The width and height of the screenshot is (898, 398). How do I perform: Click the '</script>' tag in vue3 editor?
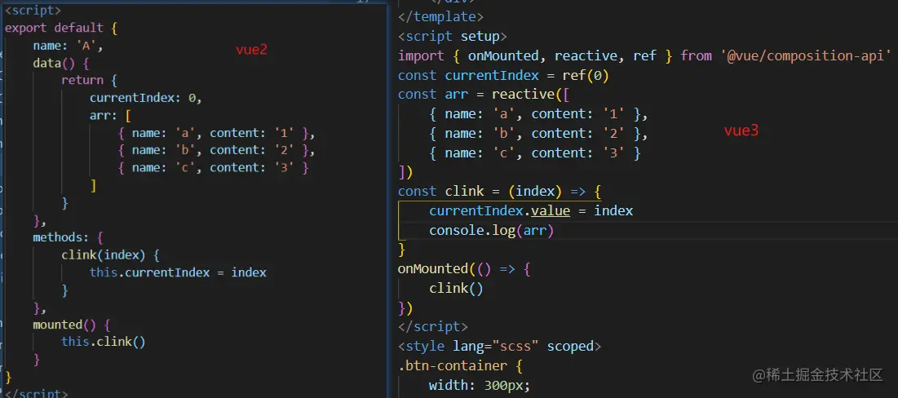click(x=433, y=327)
